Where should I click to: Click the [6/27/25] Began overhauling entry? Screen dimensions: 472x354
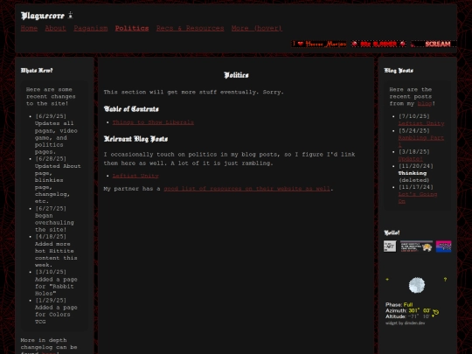pyautogui.click(x=54, y=219)
